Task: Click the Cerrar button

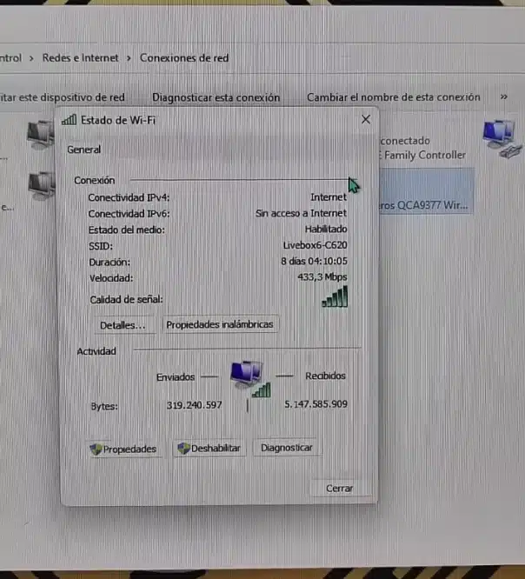Action: [x=339, y=489]
